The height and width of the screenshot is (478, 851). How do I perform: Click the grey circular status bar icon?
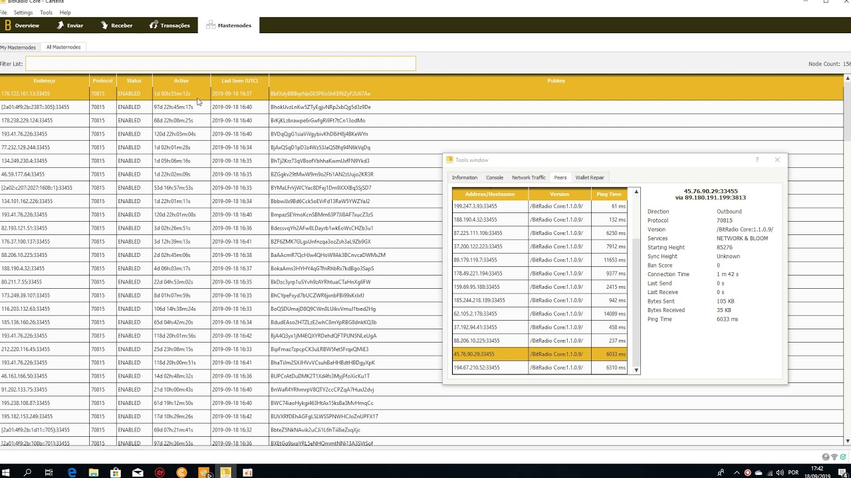point(826,457)
